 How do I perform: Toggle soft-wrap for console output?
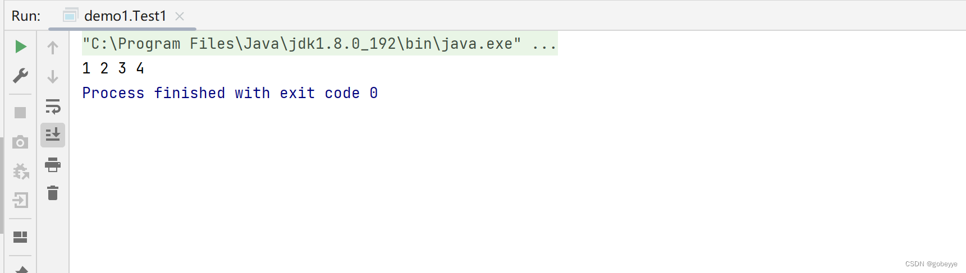[53, 106]
